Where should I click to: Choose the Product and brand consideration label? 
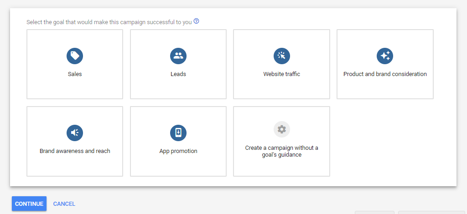(x=385, y=74)
